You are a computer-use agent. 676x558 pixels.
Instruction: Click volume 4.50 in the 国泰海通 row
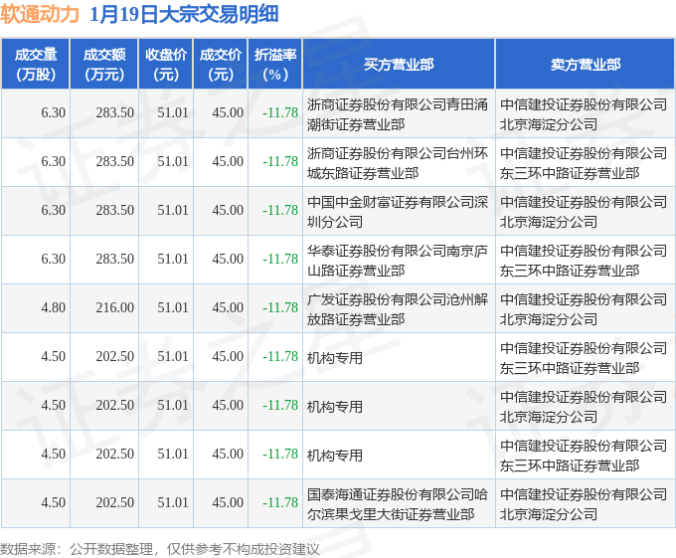click(54, 503)
